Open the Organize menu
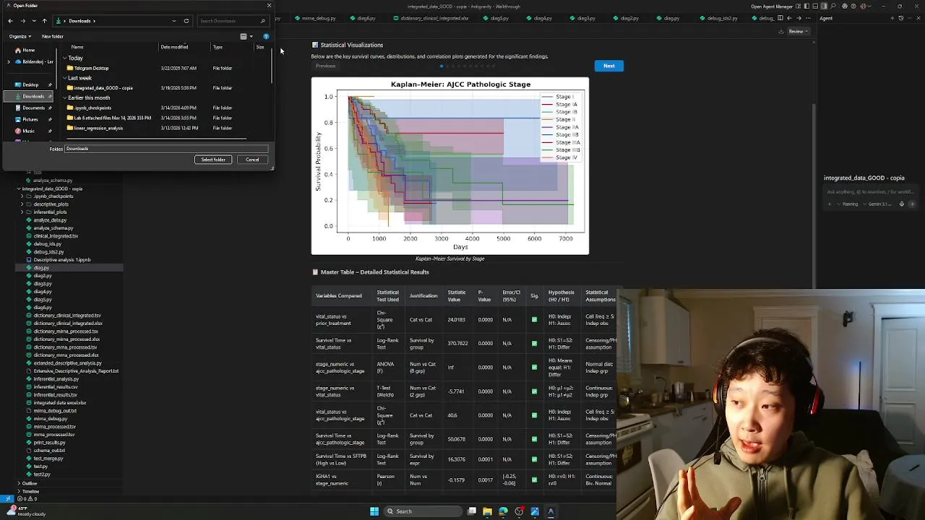Viewport: 925px width, 520px height. click(20, 36)
